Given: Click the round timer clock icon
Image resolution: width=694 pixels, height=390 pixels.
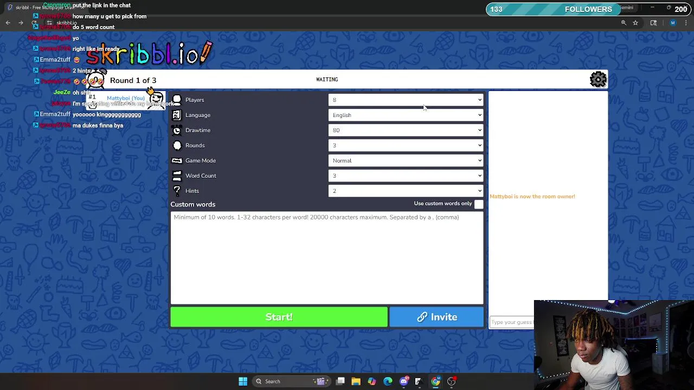Looking at the screenshot, I should coord(97,80).
